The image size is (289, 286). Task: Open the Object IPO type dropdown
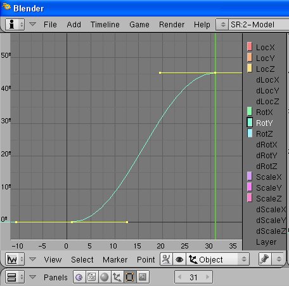pos(218,259)
